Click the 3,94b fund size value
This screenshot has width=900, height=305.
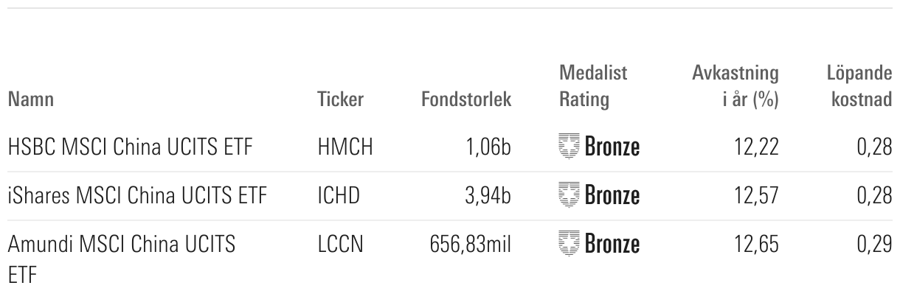[488, 196]
